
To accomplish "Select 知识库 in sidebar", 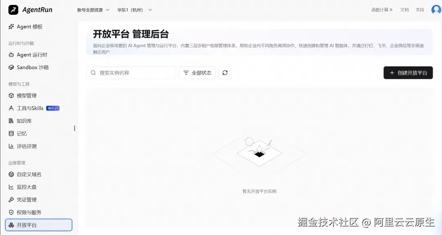I will pos(38,121).
